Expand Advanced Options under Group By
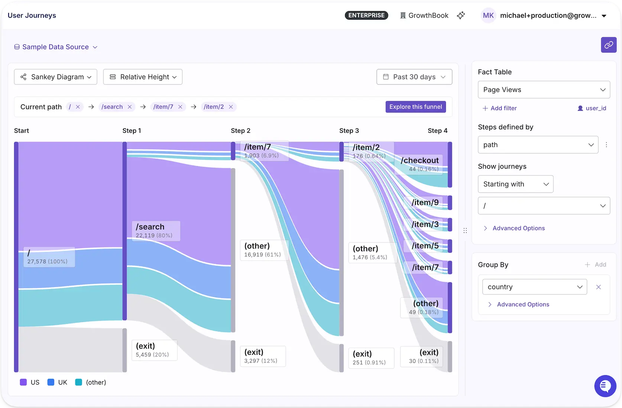Screen dimensions: 622x408 519,304
